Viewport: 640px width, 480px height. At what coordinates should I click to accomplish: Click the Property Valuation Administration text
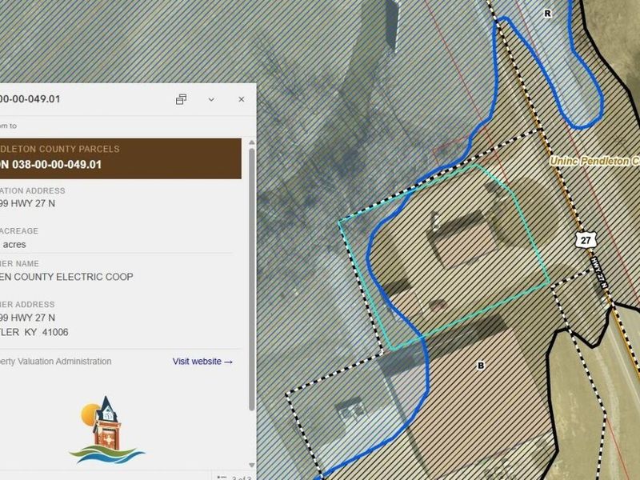[x=55, y=362]
